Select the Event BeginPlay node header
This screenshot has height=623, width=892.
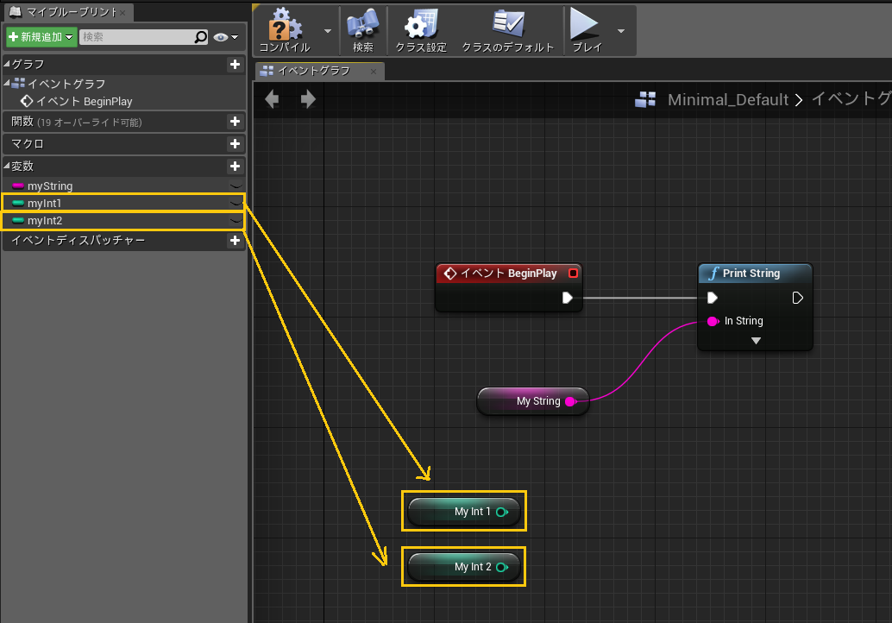pos(509,273)
